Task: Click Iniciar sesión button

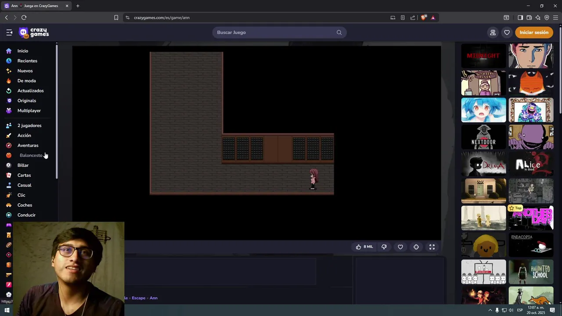Action: [534, 32]
